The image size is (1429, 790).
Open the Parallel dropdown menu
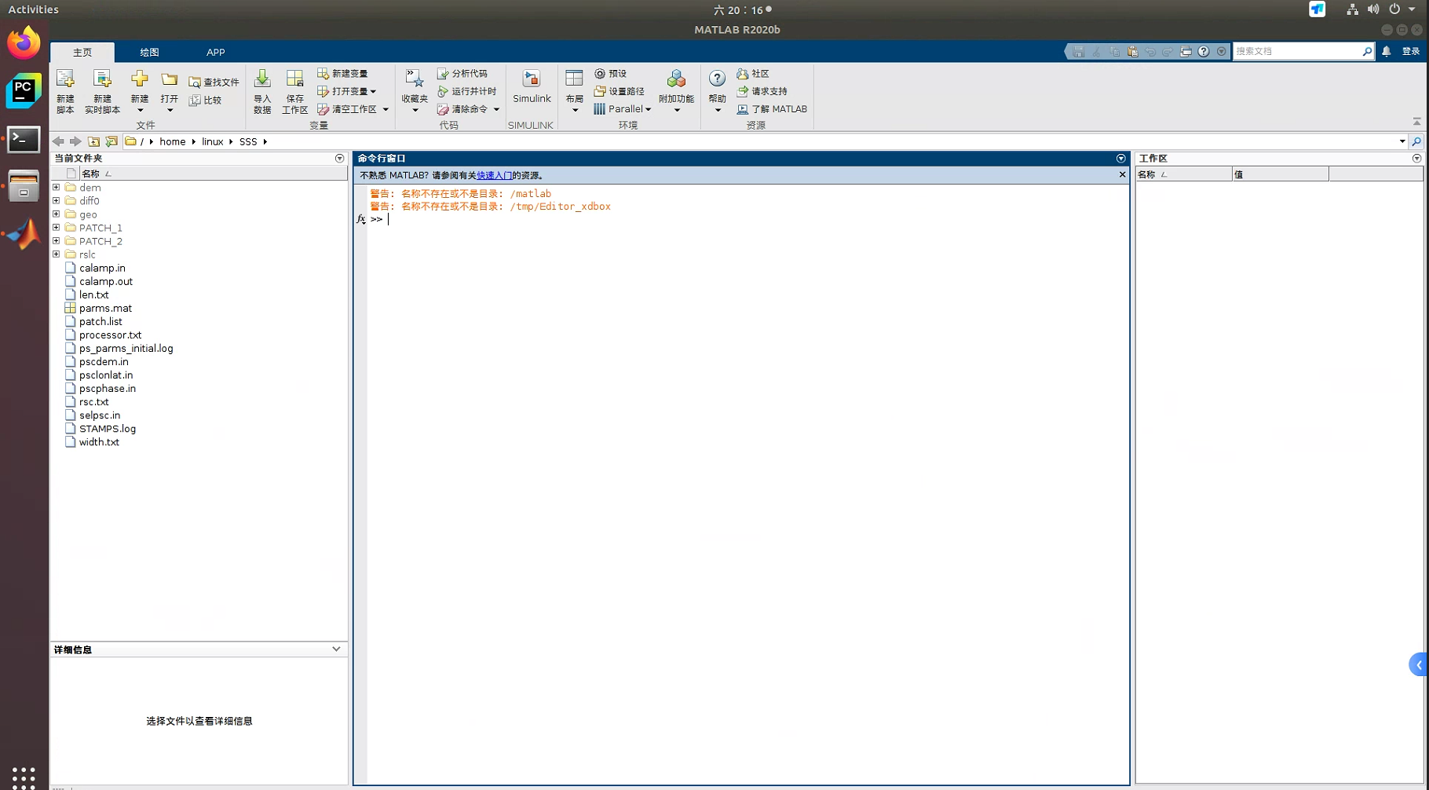(623, 109)
